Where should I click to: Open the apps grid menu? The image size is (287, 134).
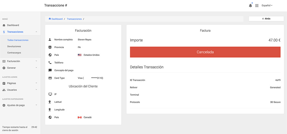257,6
